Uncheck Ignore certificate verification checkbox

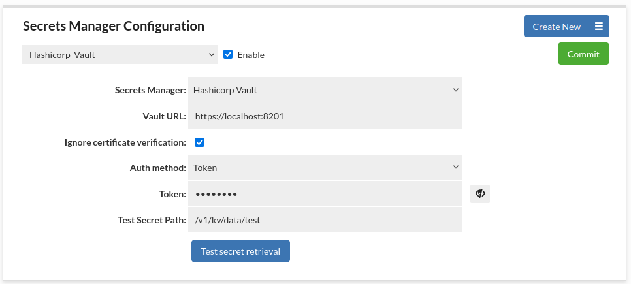coord(200,142)
